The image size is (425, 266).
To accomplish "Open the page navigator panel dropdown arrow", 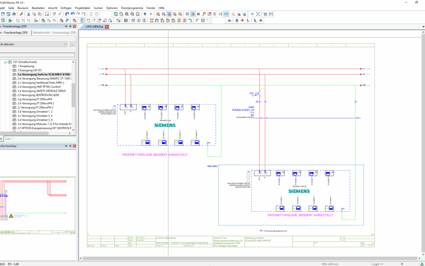I will click(66, 26).
